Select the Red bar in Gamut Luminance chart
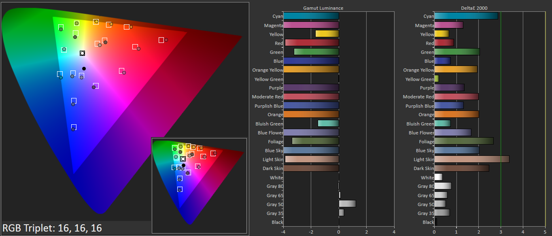 (x=312, y=43)
